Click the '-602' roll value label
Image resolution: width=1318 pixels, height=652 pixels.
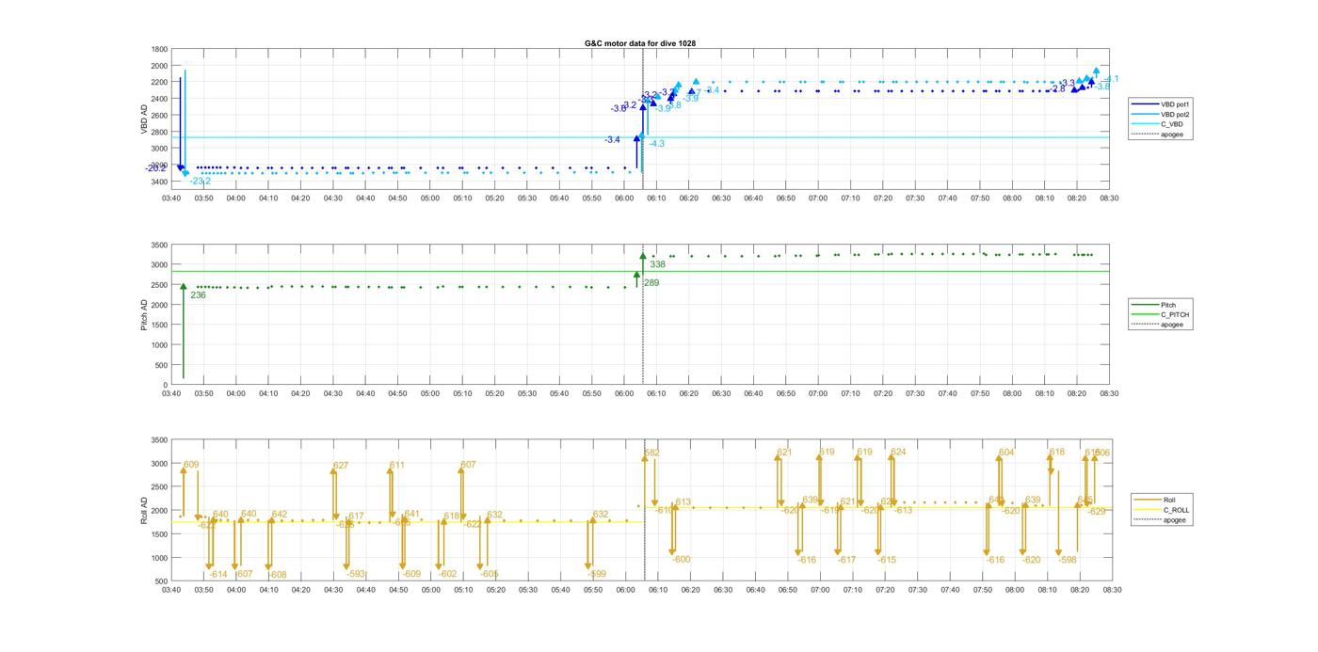[447, 574]
